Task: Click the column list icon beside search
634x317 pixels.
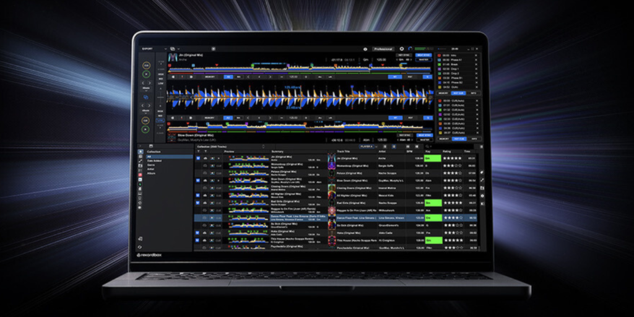Action: click(481, 146)
